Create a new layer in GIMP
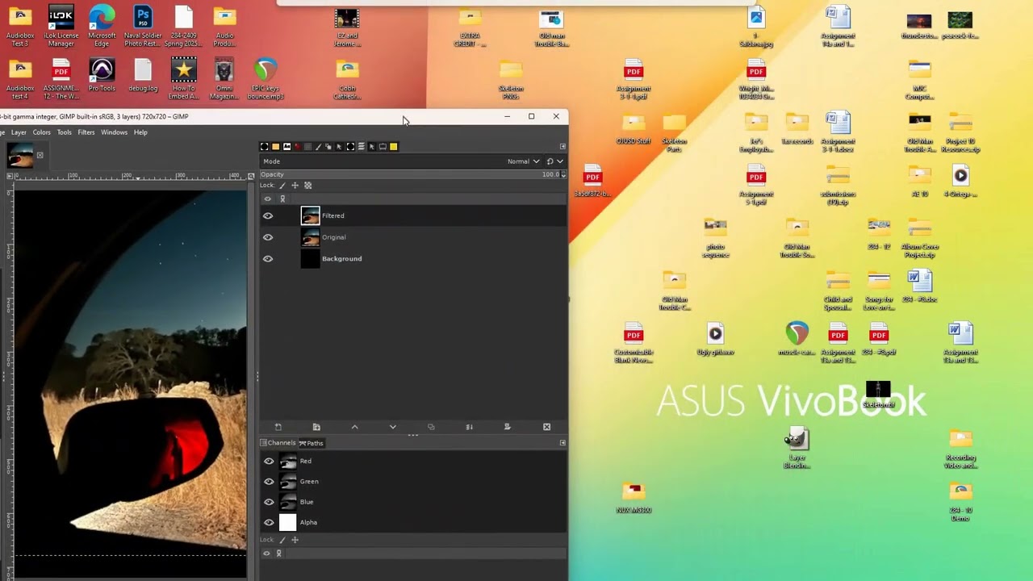Screen dimensions: 1033x581 coord(278,427)
